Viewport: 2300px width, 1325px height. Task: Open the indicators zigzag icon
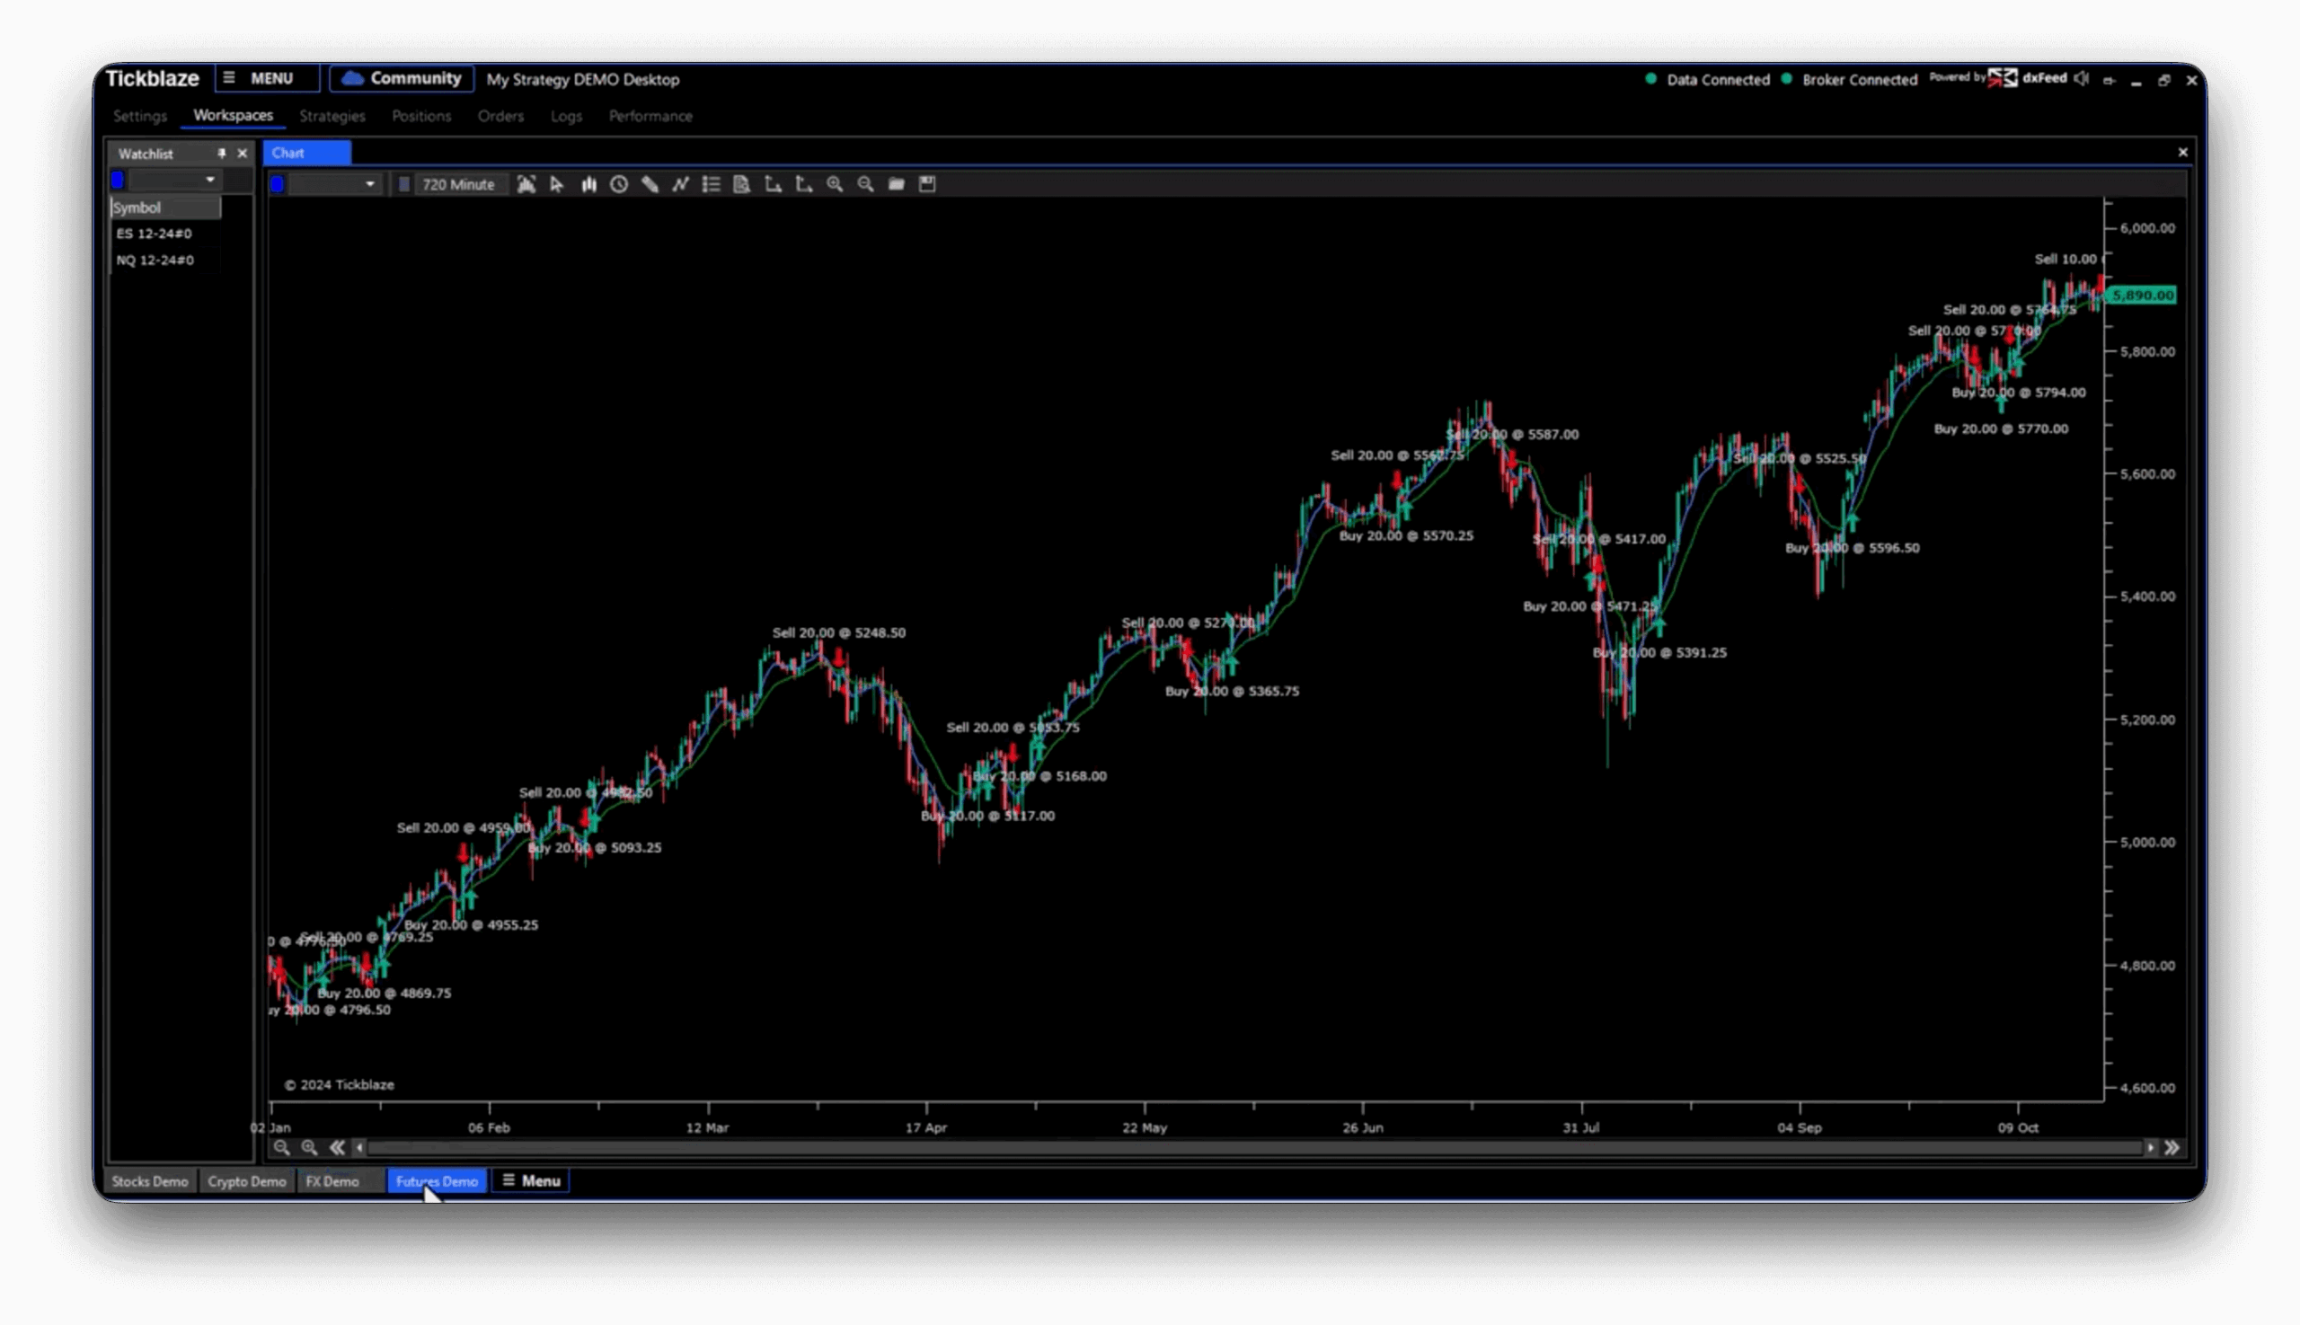[x=680, y=185]
